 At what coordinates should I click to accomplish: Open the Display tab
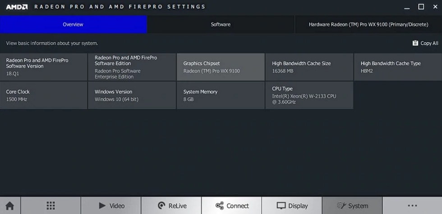pos(292,205)
